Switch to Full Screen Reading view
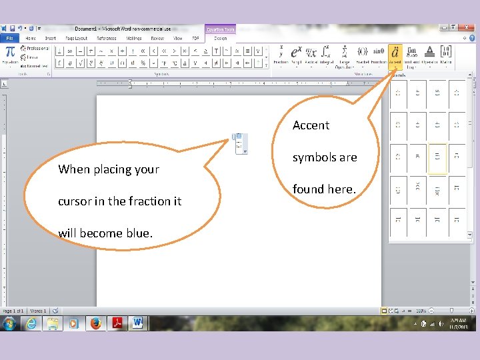The width and height of the screenshot is (480, 360). [x=391, y=311]
